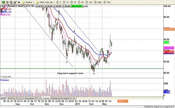
Task: Click the right scroll arrow beside study tabs
Action: 4,98
